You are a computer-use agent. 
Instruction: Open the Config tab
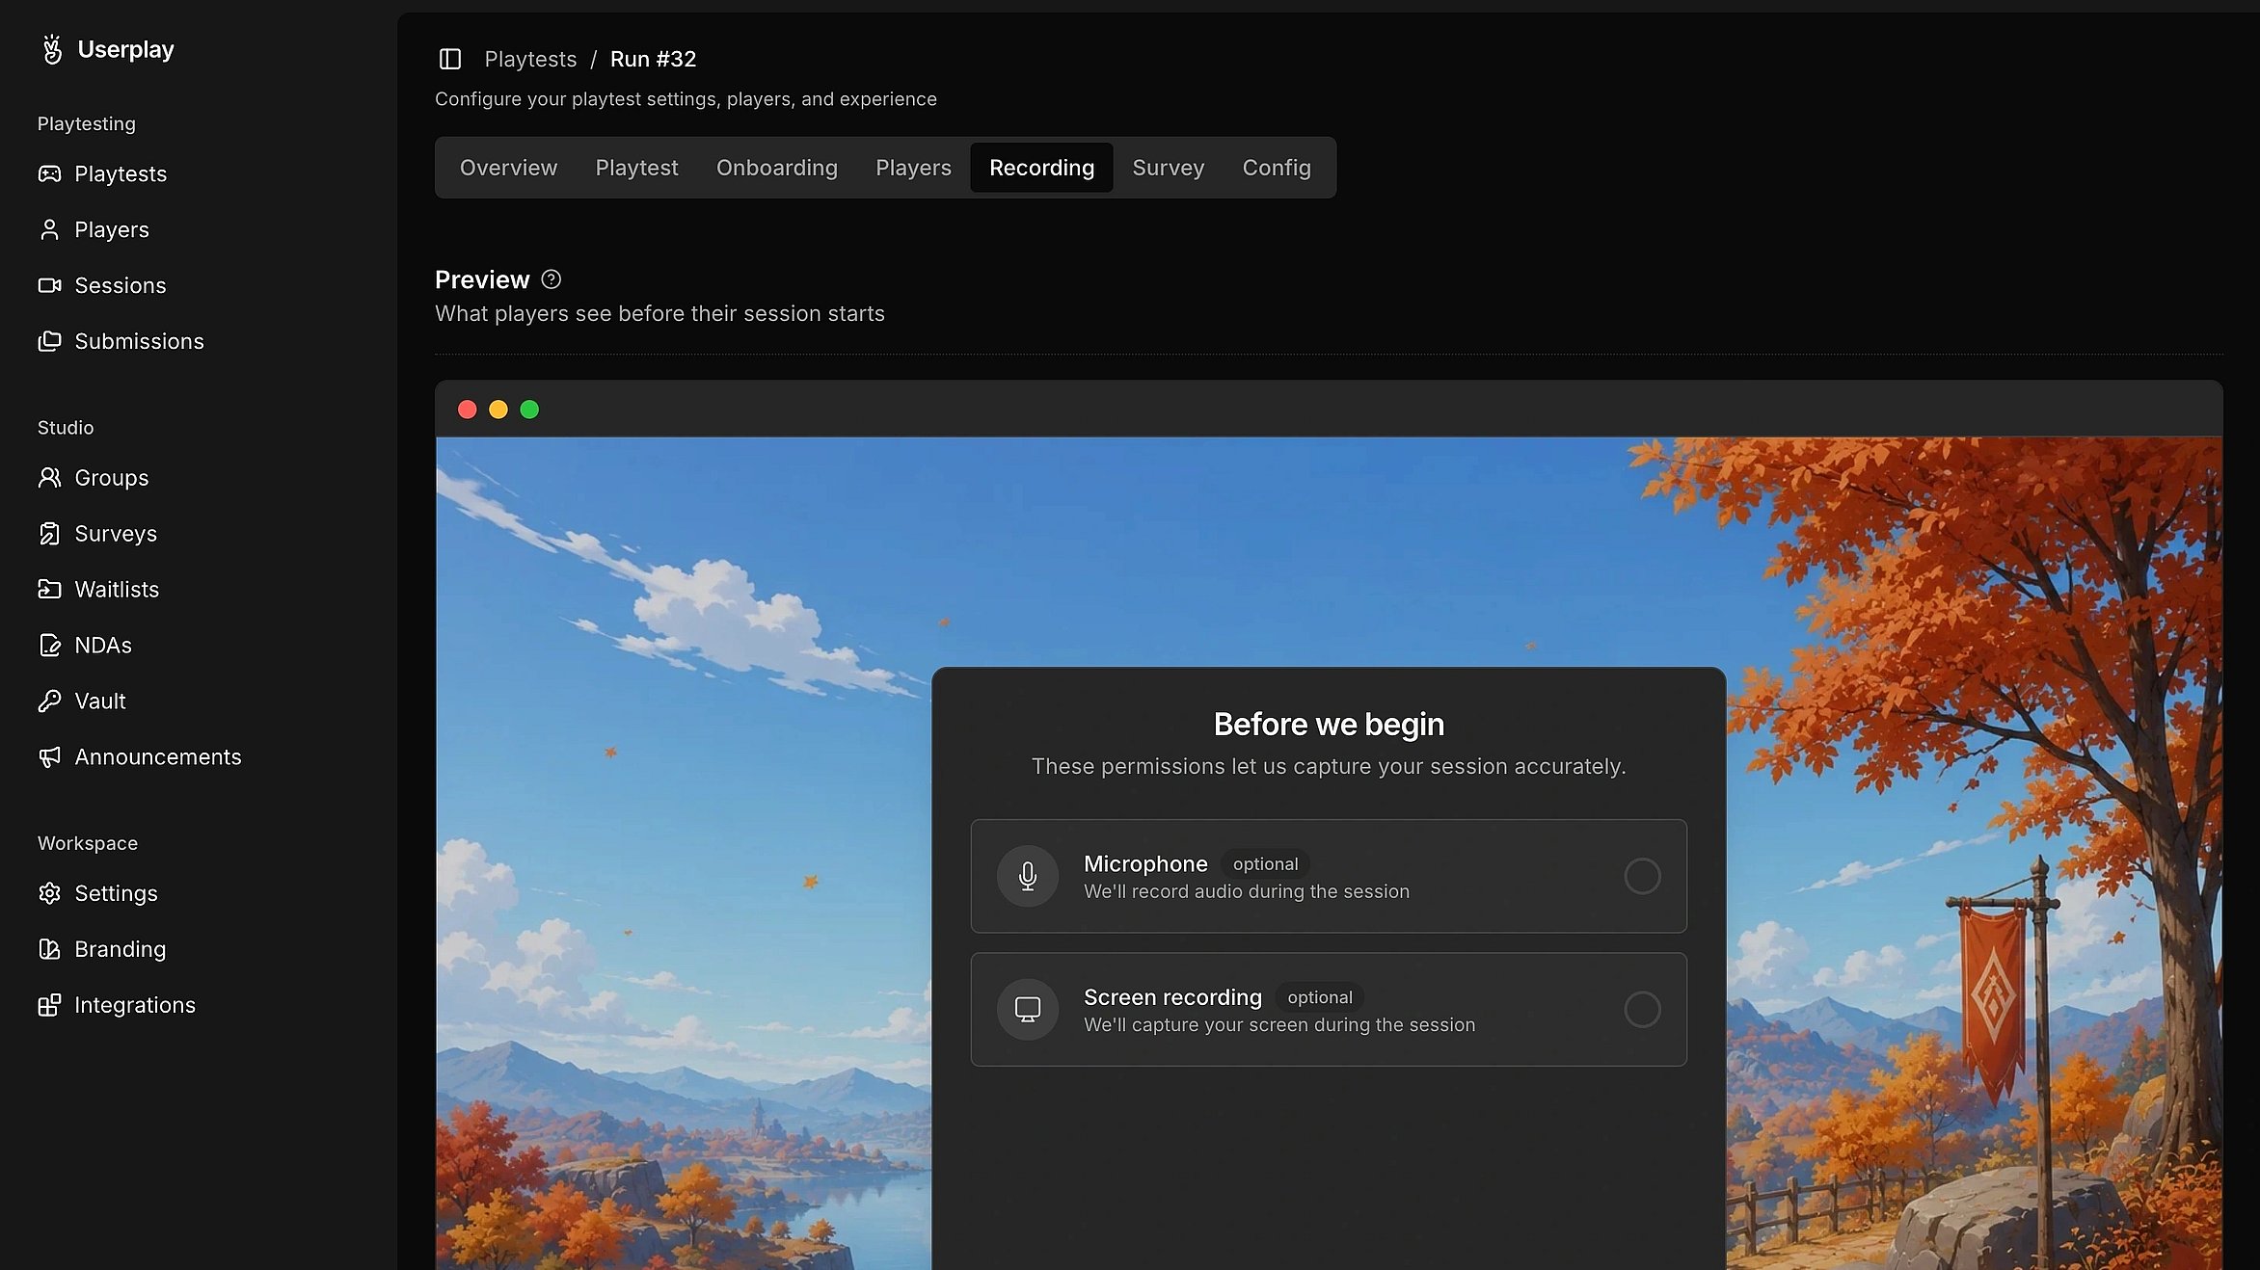1277,168
